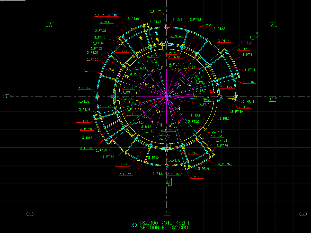Pick grid axis bubble 3
Image resolution: width=311 pixels, height=233 pixels.
[303, 214]
